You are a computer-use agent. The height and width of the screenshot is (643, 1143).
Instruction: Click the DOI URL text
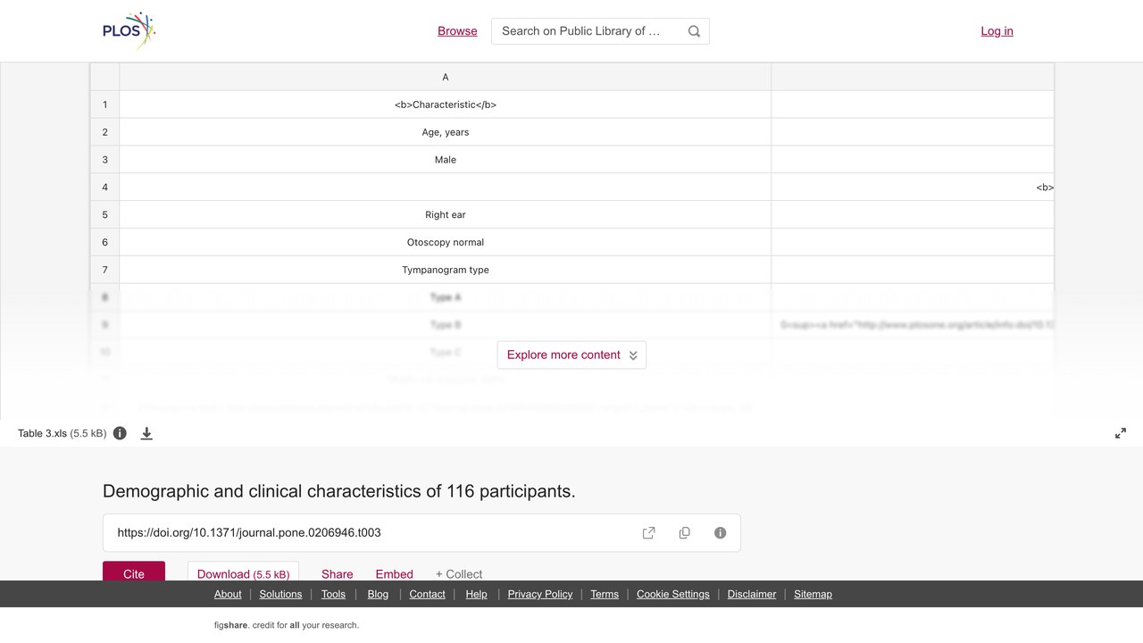[249, 533]
